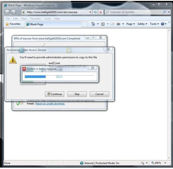Image resolution: width=173 pixels, height=169 pixels.
Task: Open the File menu
Action: point(8,18)
